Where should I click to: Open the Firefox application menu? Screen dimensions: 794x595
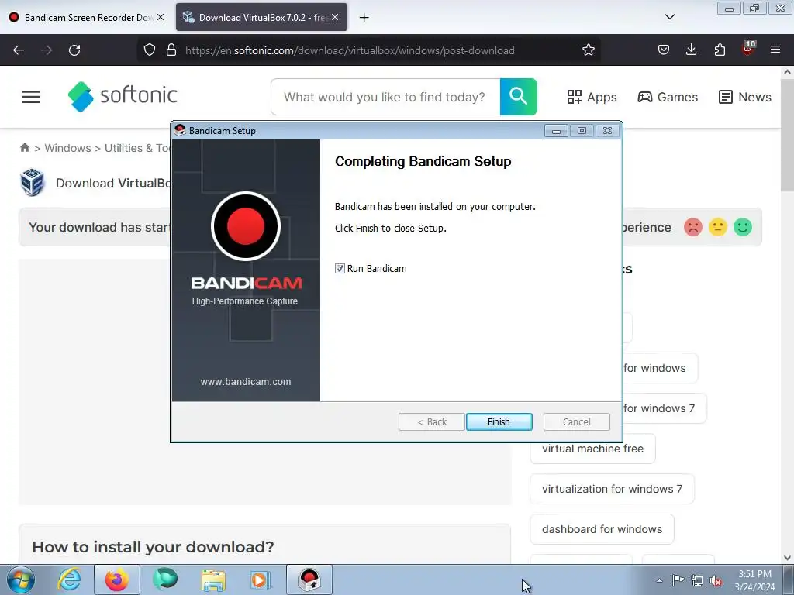(x=775, y=50)
